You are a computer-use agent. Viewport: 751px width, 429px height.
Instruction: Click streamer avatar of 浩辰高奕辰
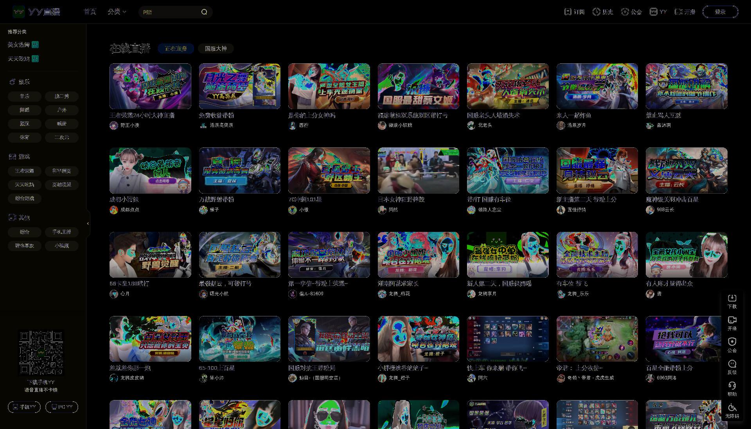(203, 126)
